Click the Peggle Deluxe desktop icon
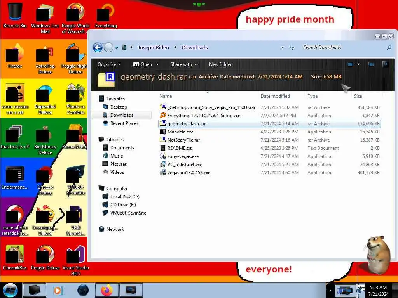Viewport: 398px width, 298px height. 45,258
